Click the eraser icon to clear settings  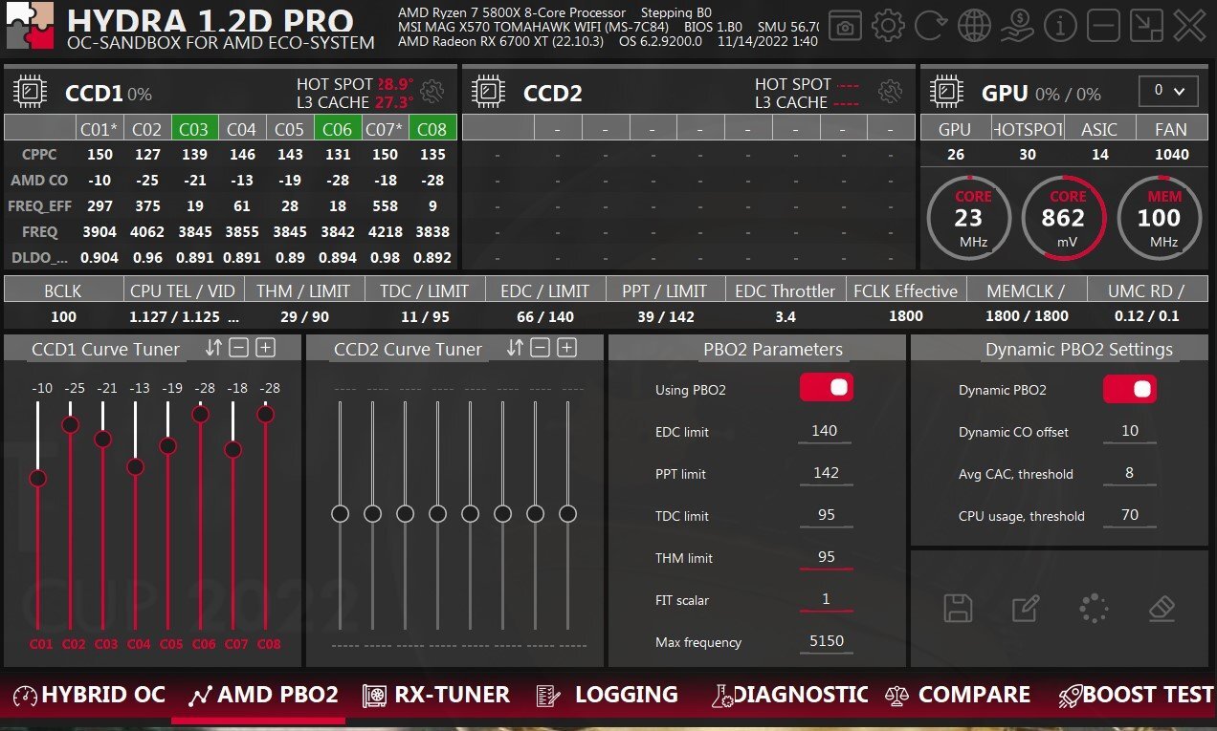click(1161, 608)
